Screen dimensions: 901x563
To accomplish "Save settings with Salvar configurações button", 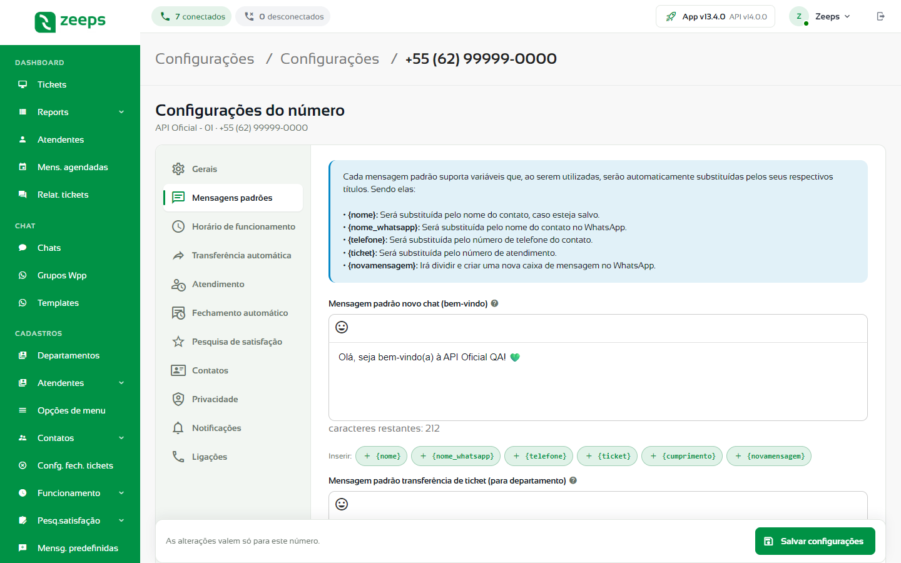I will coord(815,541).
